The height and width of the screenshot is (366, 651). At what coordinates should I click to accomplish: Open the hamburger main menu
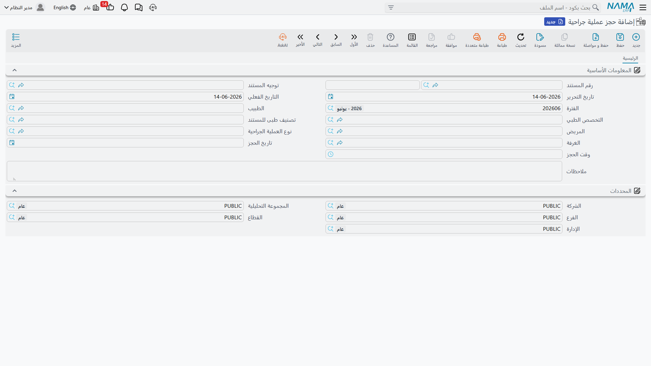tap(643, 7)
